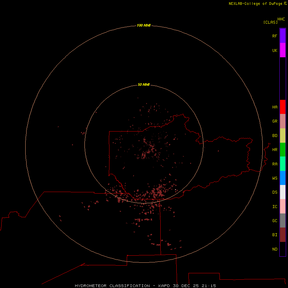Click the BI brown legend swatch
The width and height of the screenshot is (288, 288).
point(283,235)
